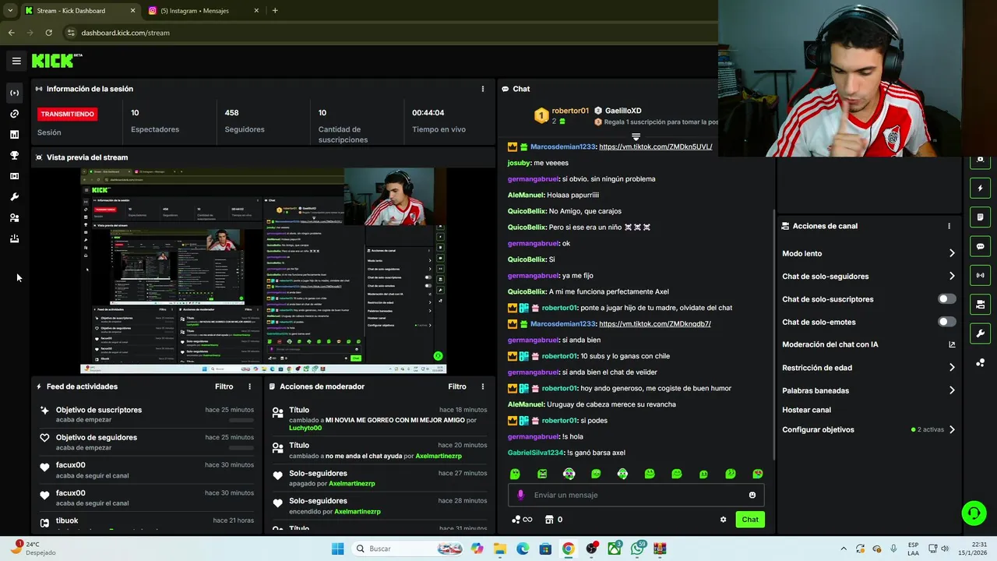Expand Configurar objetivos arrow

(952, 429)
